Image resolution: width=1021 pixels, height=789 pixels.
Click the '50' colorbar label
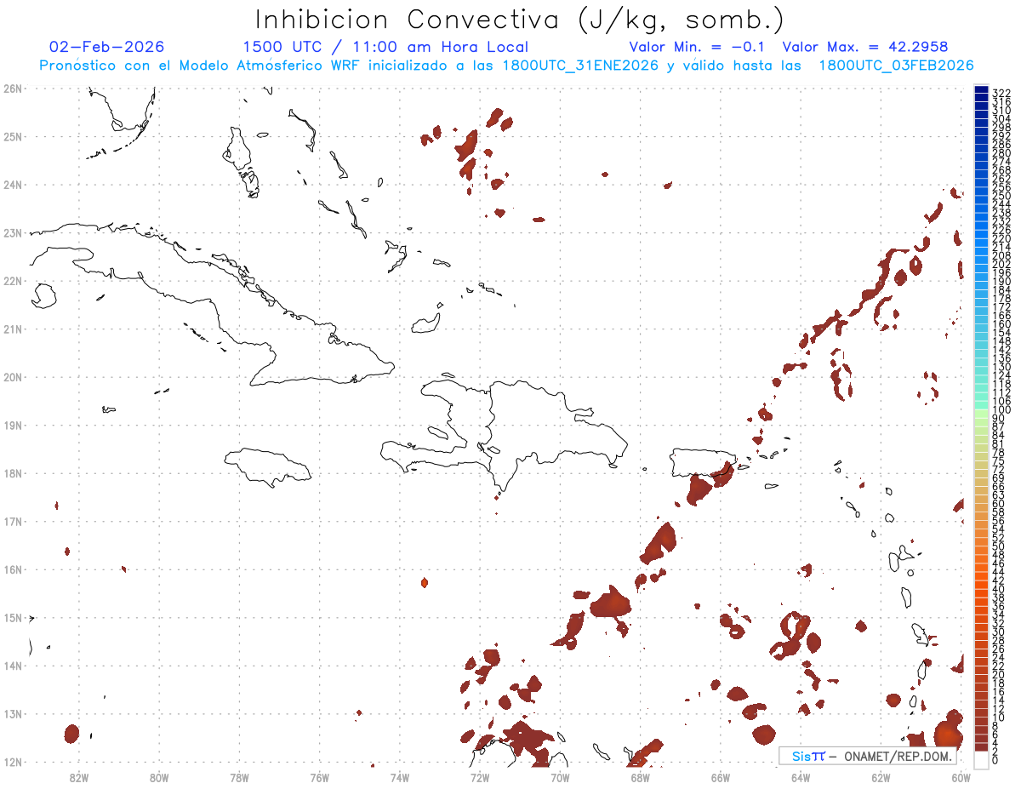click(x=999, y=546)
